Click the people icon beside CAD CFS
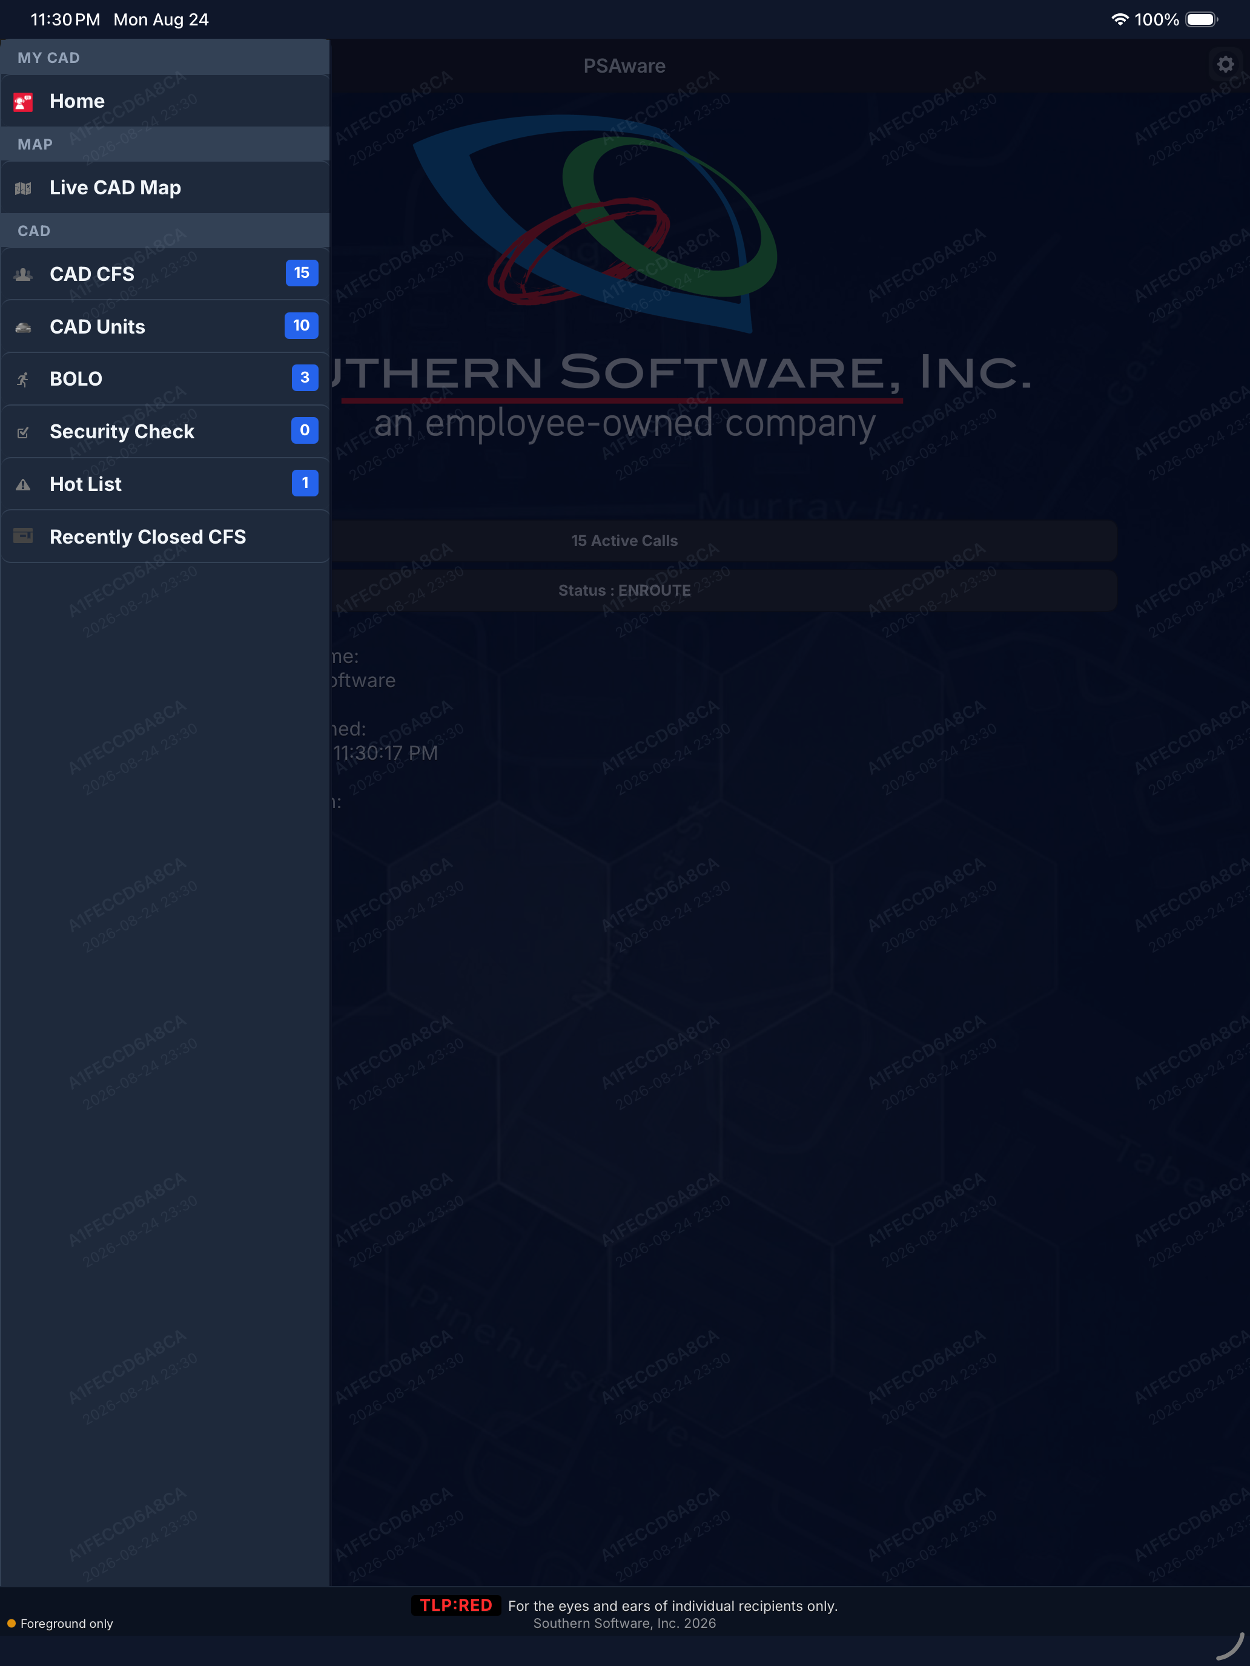1250x1666 pixels. pyautogui.click(x=24, y=274)
